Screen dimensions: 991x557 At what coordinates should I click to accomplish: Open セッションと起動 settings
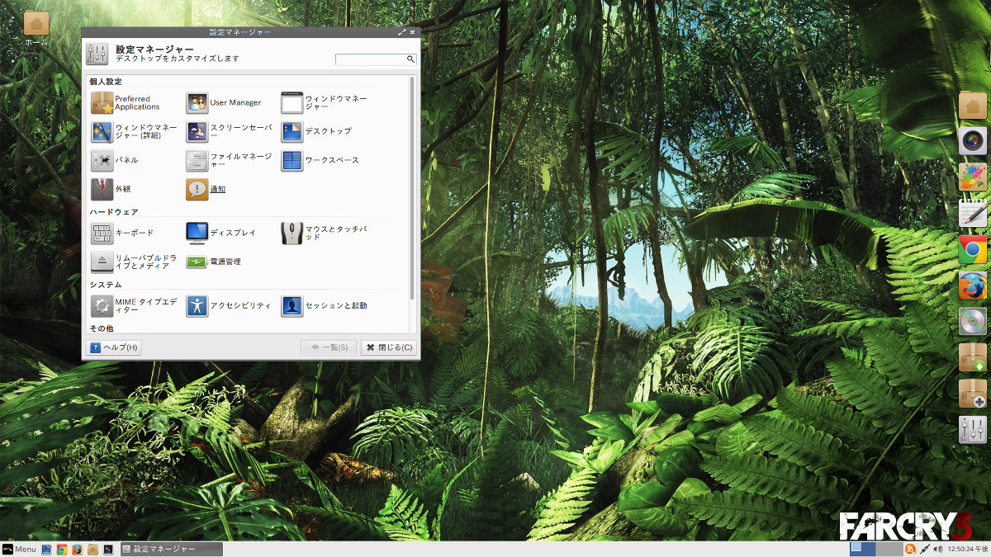click(325, 306)
